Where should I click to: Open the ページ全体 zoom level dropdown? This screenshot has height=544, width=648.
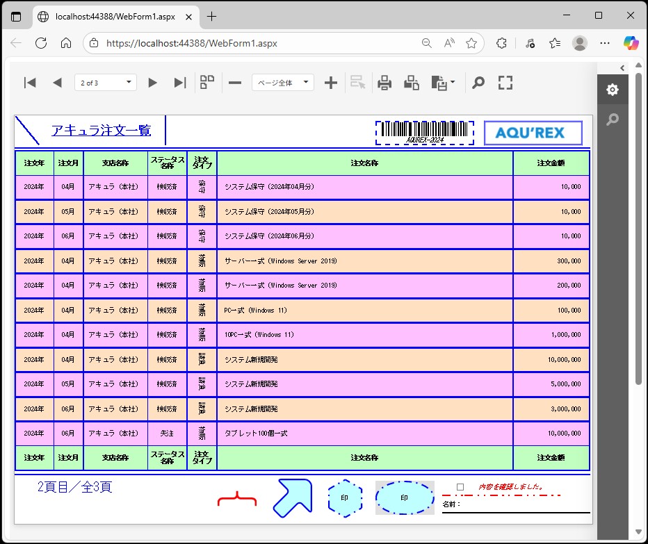tap(282, 83)
